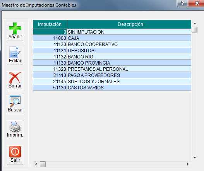The height and width of the screenshot is (171, 204).
Task: Select the CAJA row
Action: pyautogui.click(x=112, y=38)
